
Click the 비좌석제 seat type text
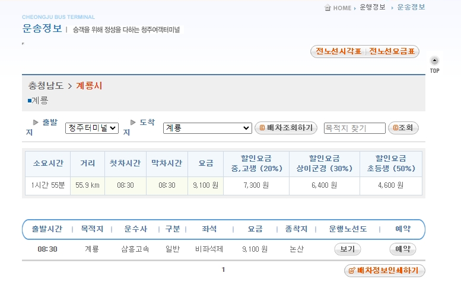209,249
